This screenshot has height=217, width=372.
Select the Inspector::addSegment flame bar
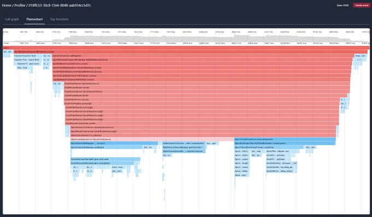(x=203, y=56)
